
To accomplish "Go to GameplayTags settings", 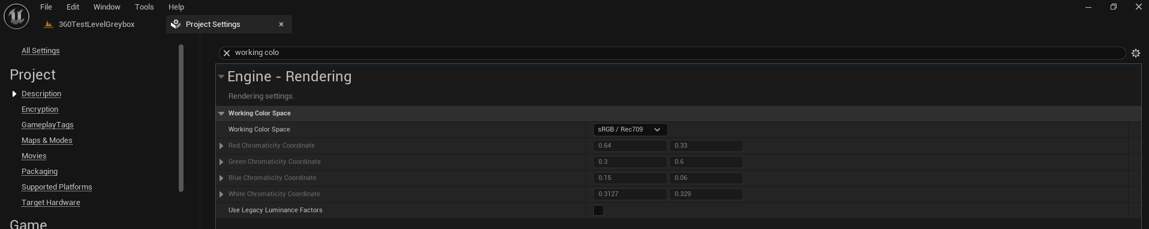I will point(47,125).
